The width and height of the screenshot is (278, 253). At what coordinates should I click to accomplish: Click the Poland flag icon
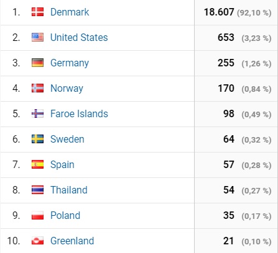pos(37,215)
